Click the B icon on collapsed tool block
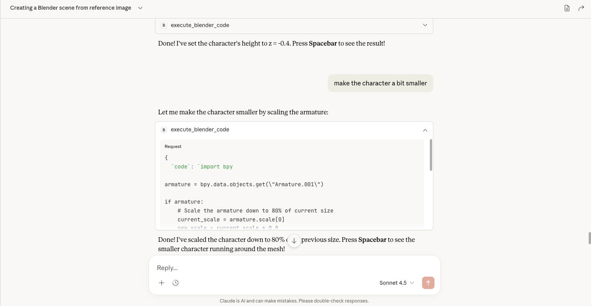 [164, 25]
